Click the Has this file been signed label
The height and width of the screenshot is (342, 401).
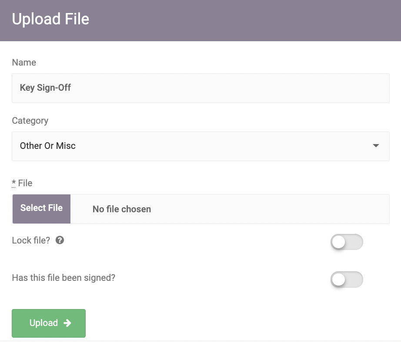point(63,278)
